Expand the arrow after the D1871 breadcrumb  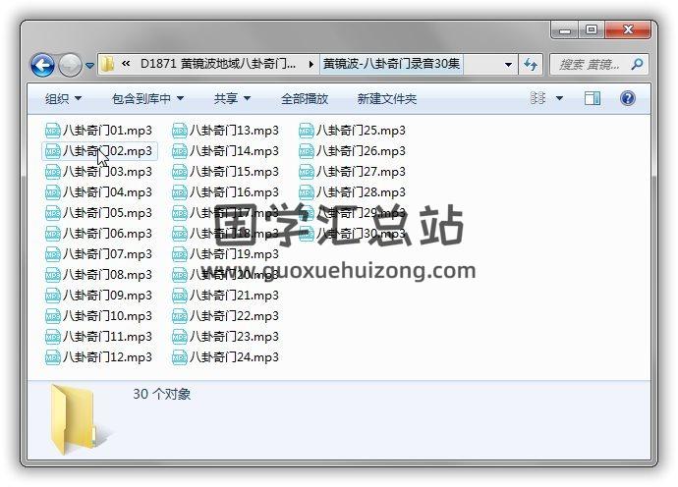(x=311, y=65)
